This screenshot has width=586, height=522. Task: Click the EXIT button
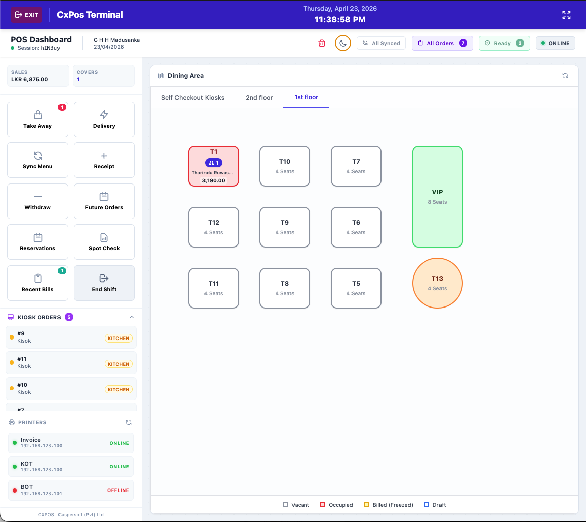click(26, 15)
